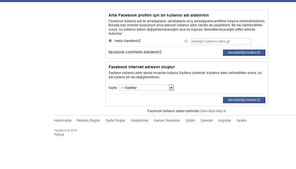Open the Gizlilik footer link
Screen dimensions: 296x169
point(190,121)
